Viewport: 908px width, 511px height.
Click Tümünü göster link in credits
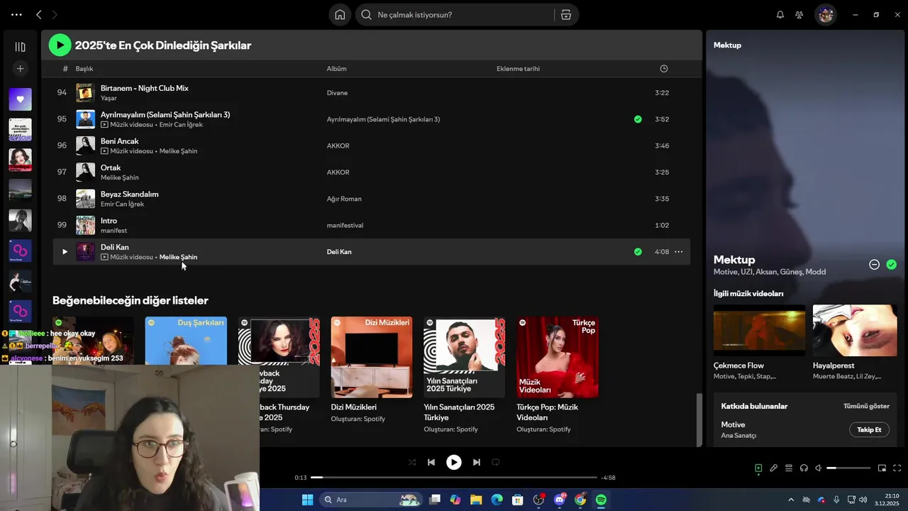[x=866, y=407]
